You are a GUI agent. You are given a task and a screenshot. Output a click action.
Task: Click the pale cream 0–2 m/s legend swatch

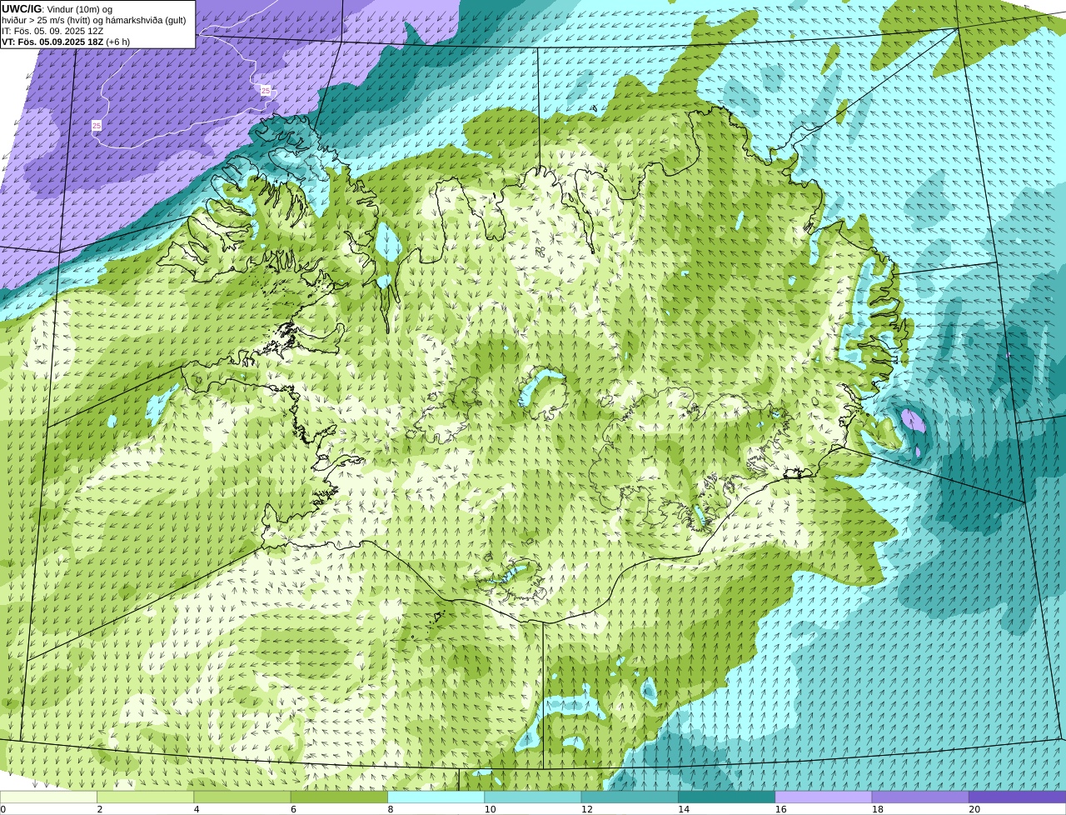[48, 797]
